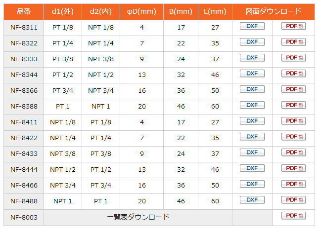
Task: Click PDF button in NF-8344 row
Action: point(293,74)
